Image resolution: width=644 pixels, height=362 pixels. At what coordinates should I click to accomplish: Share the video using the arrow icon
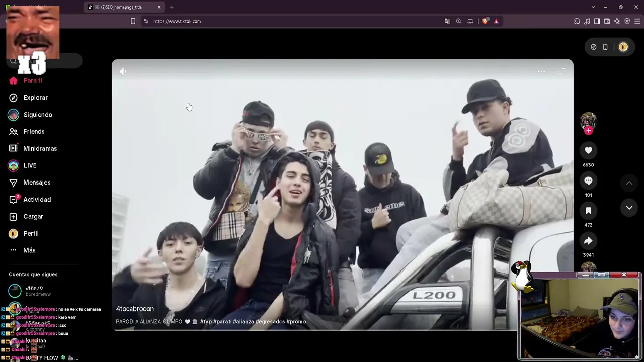[588, 241]
